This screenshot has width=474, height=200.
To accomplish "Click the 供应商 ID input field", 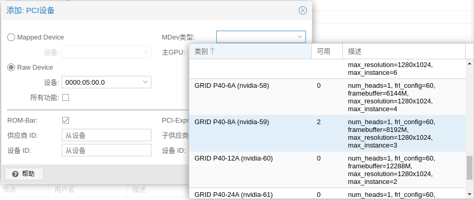I will click(x=106, y=135).
